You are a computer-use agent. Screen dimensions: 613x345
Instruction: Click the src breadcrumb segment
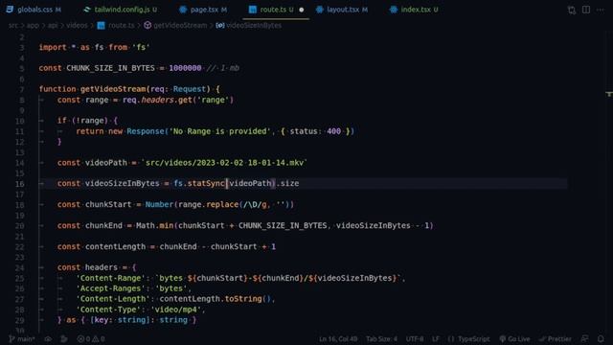pos(12,26)
